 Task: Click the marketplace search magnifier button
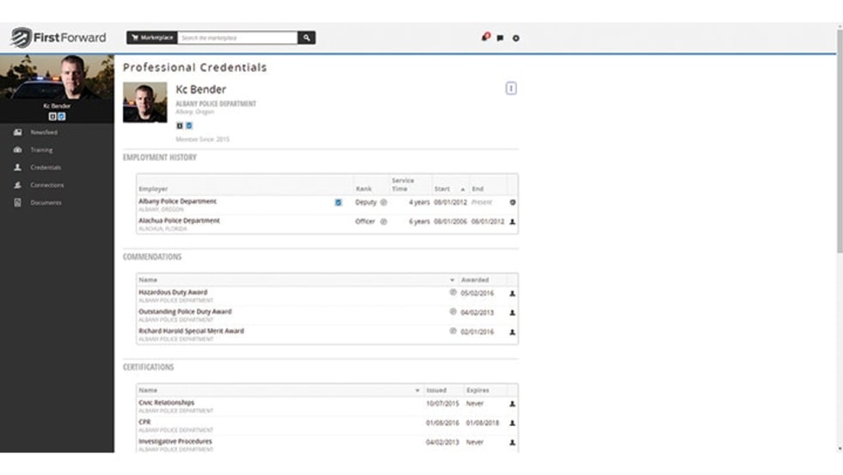(x=306, y=38)
